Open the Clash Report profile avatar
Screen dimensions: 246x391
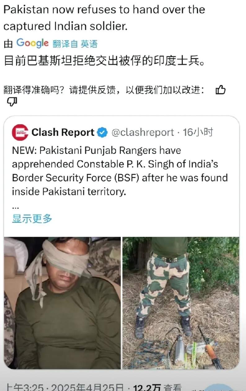(x=20, y=133)
